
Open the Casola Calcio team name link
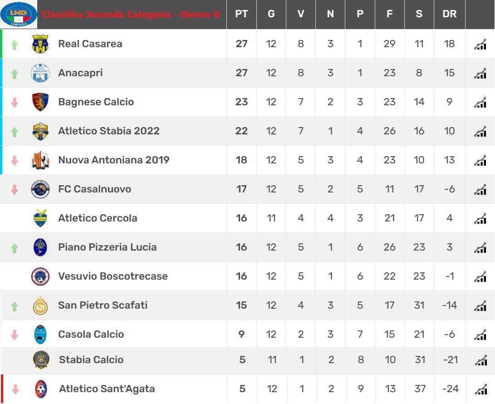coord(91,335)
